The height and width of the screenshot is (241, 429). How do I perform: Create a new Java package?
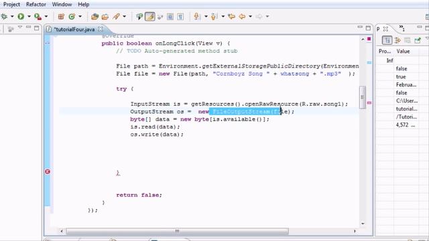click(x=61, y=17)
